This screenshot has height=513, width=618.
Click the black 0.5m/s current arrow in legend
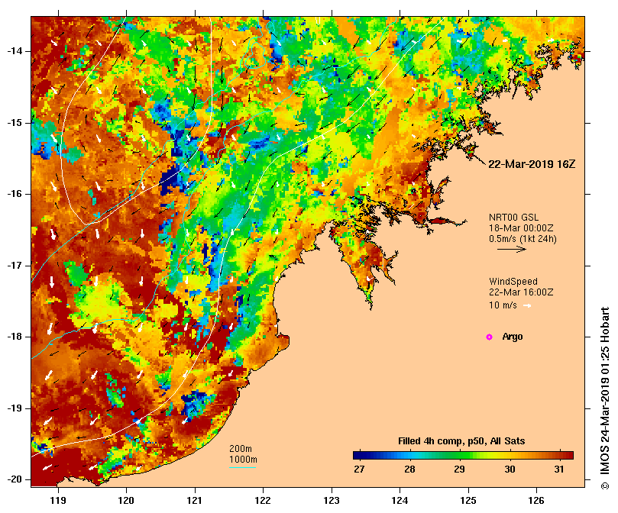[x=512, y=249]
